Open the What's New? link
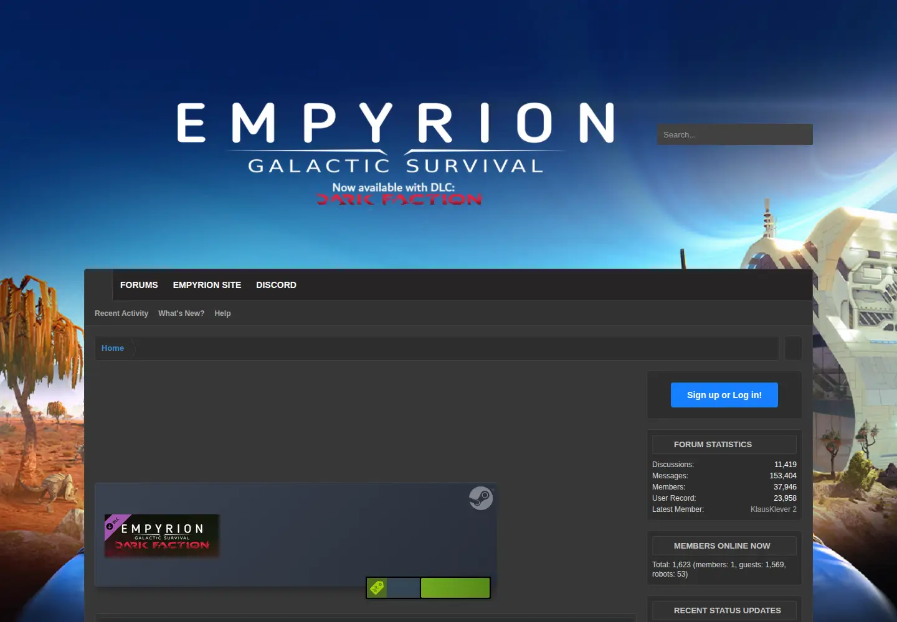This screenshot has height=622, width=897. pyautogui.click(x=181, y=313)
